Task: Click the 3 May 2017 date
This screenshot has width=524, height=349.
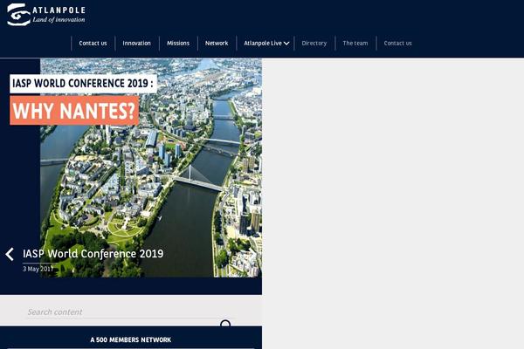Action: [x=38, y=269]
